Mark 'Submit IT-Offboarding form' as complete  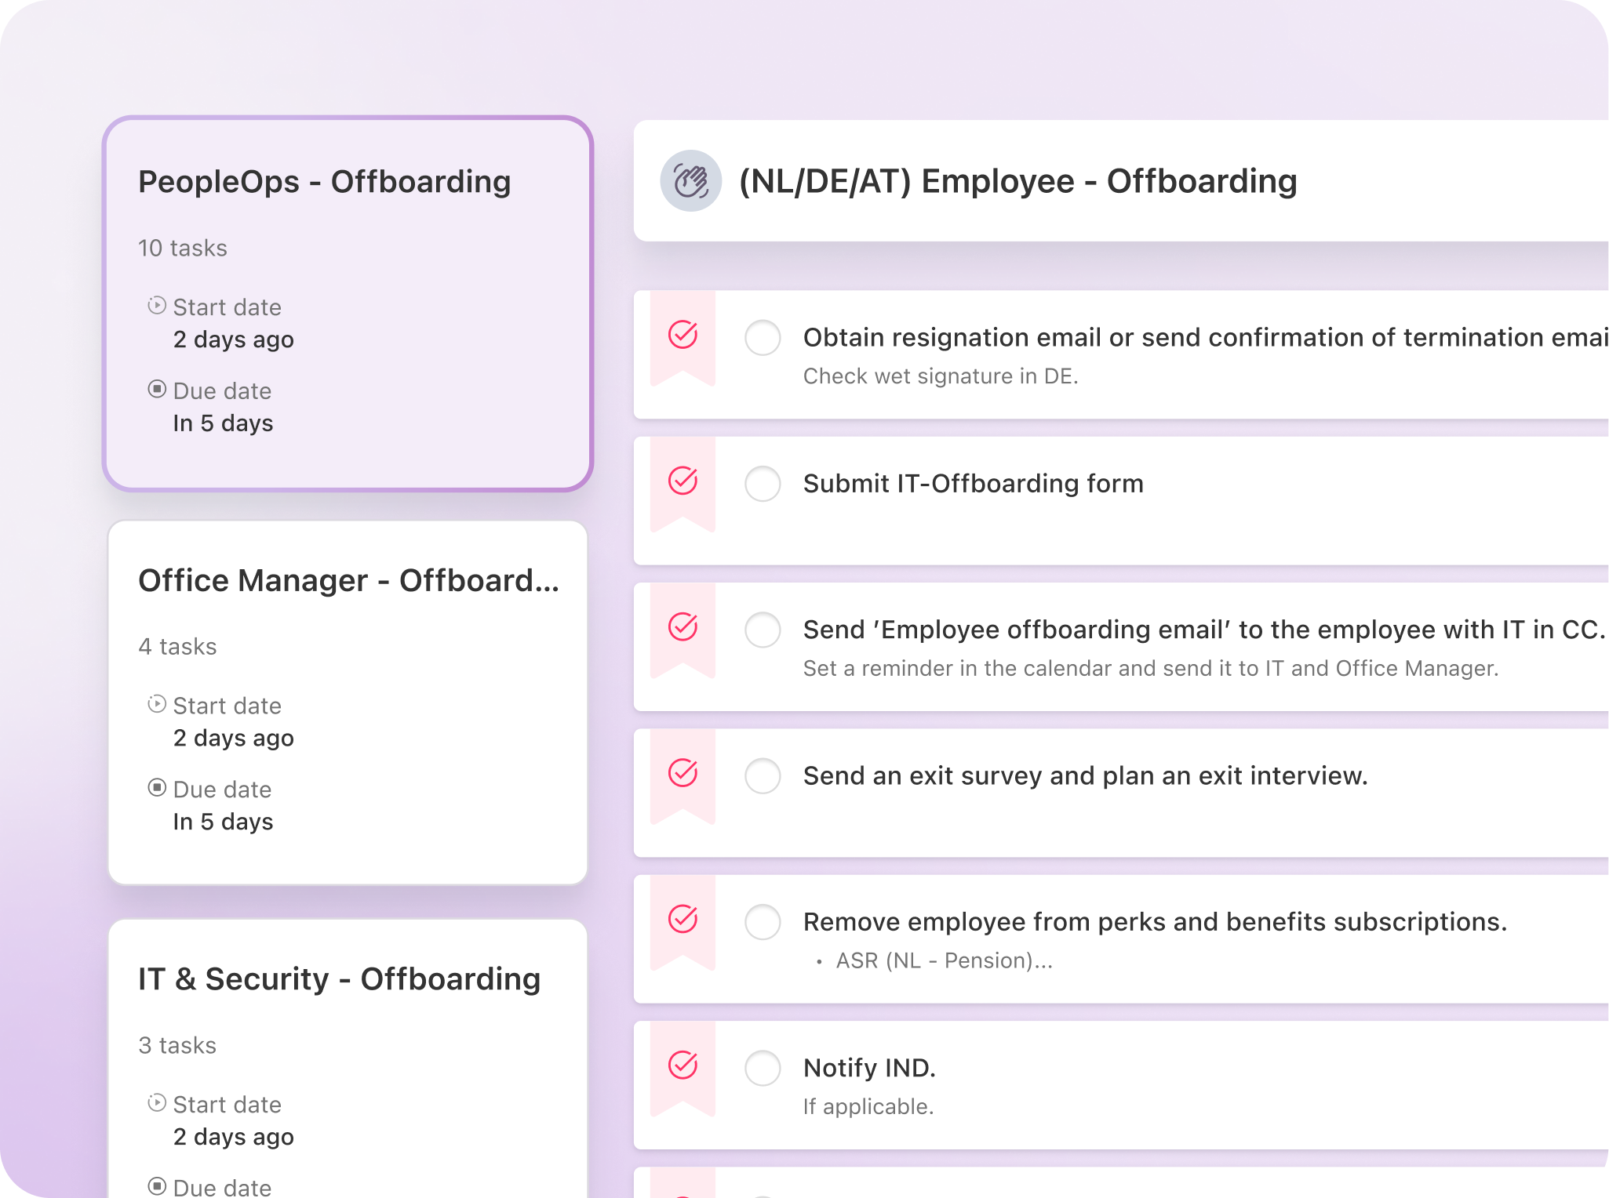click(x=762, y=485)
